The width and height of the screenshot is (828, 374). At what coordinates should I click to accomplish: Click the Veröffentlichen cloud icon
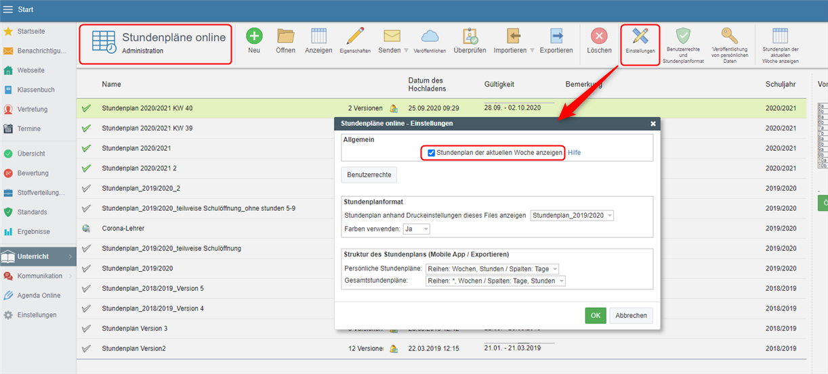click(430, 37)
